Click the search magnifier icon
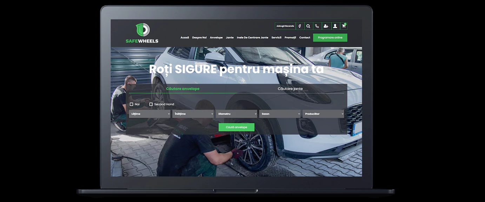The width and height of the screenshot is (485, 202). pyautogui.click(x=308, y=26)
